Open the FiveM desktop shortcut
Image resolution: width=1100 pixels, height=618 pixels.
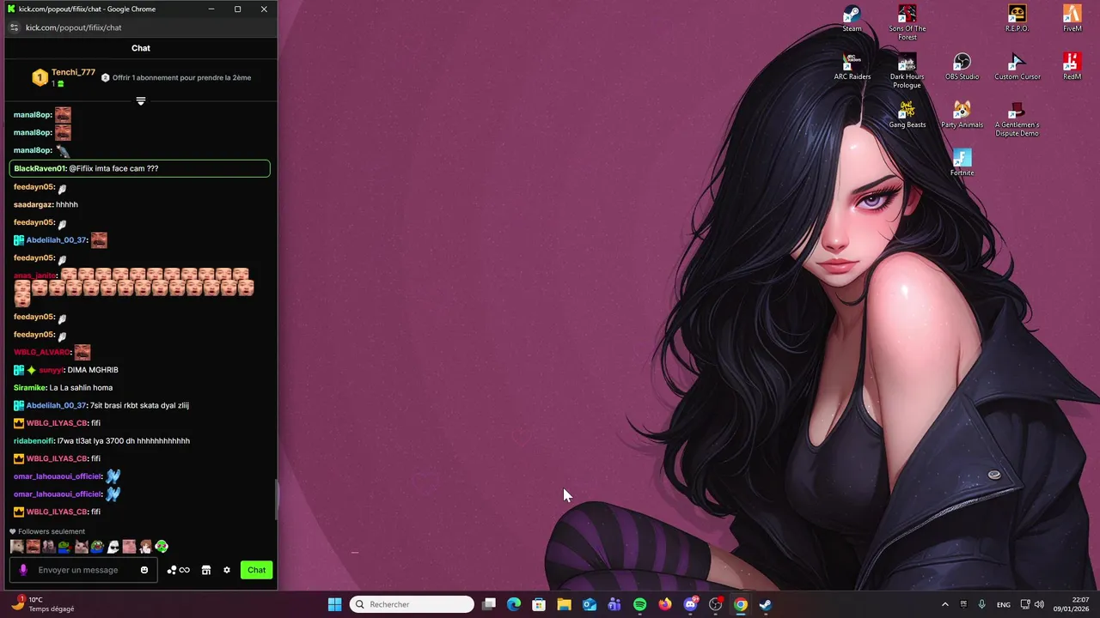coord(1072,18)
